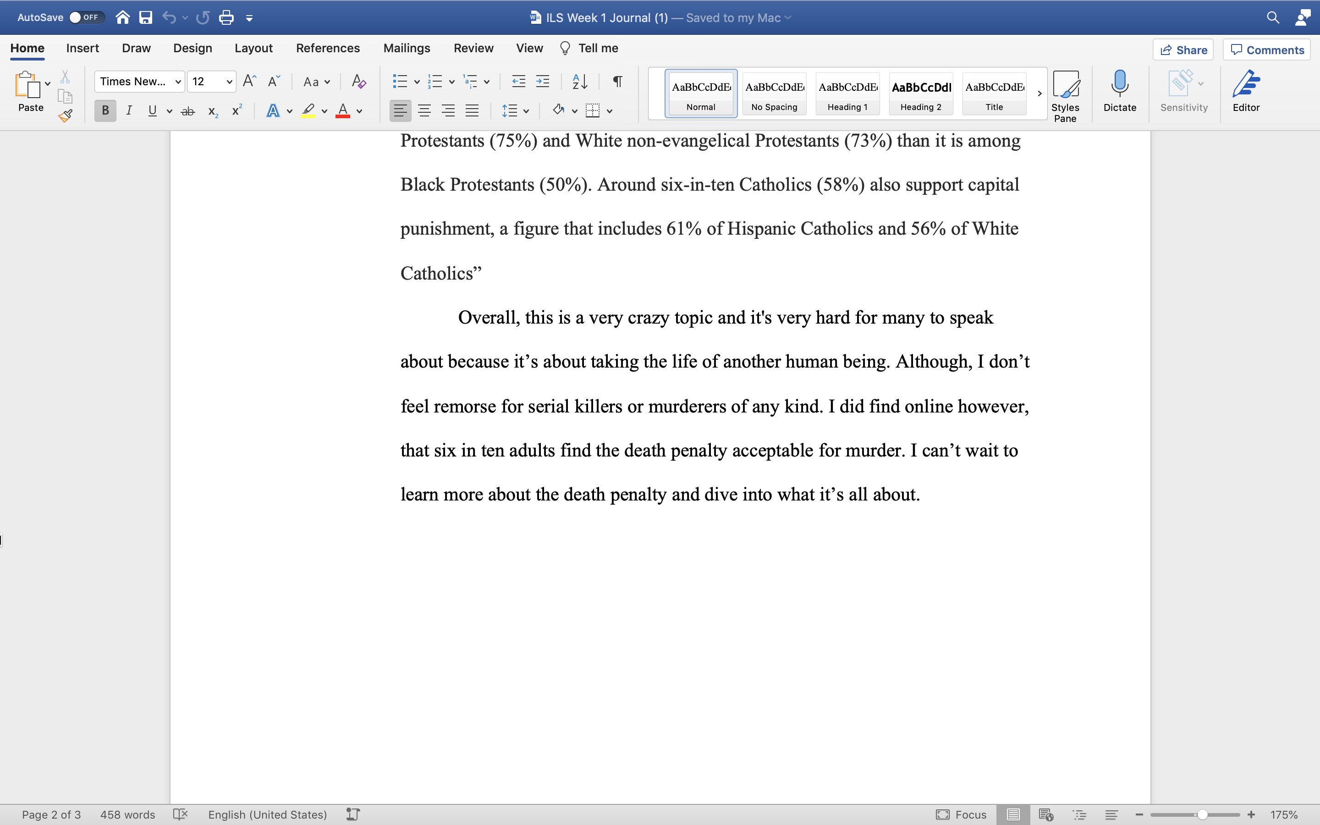Open the Comments panel
The image size is (1320, 825).
click(x=1266, y=49)
